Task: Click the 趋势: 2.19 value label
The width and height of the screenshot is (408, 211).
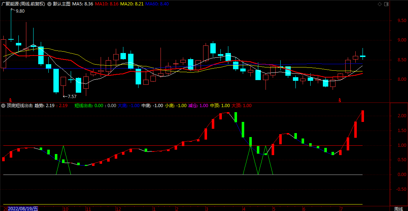Action: pyautogui.click(x=44, y=106)
